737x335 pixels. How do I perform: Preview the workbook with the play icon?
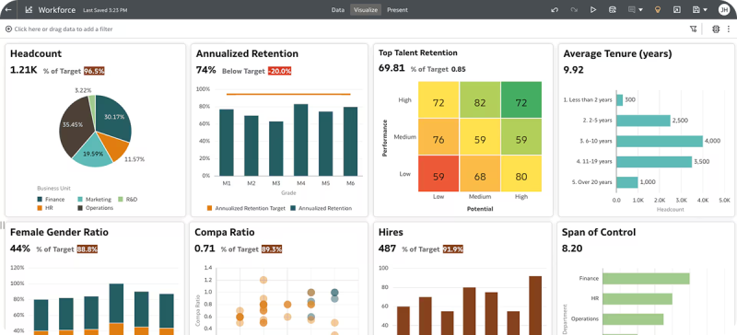tap(593, 10)
